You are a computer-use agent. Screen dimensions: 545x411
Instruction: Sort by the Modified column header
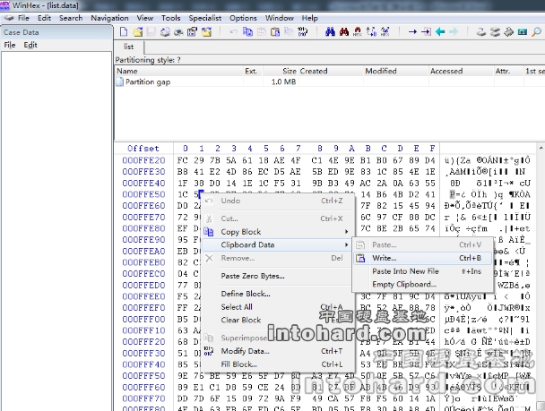395,71
